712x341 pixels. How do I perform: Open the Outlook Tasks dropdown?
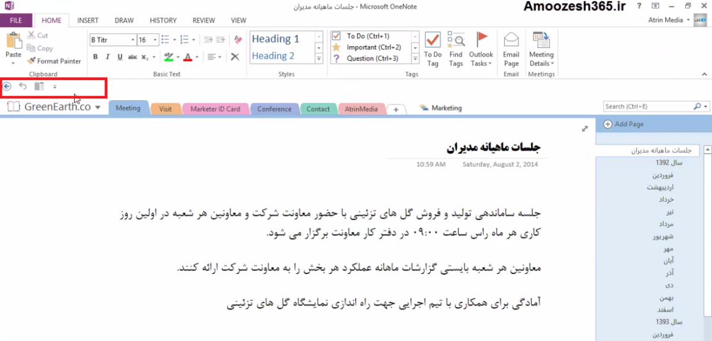(481, 63)
